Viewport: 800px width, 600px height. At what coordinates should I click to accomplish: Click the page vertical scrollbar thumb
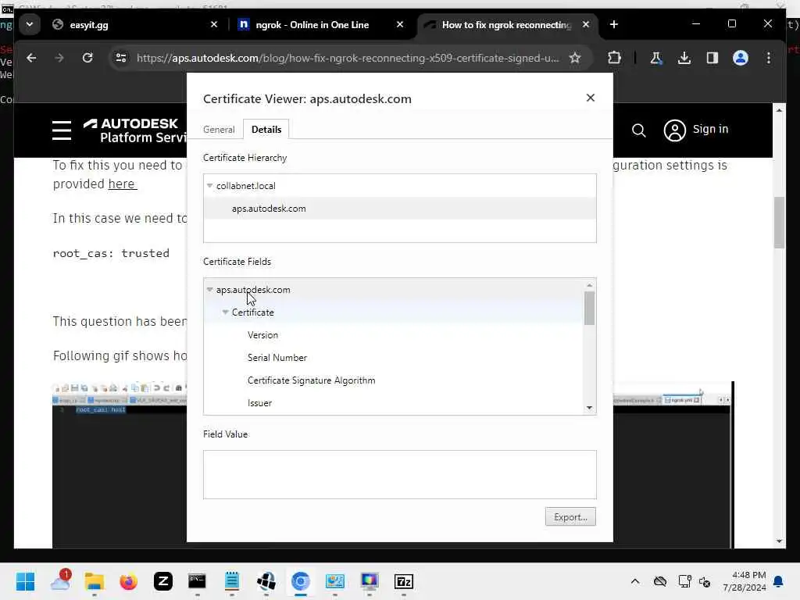pyautogui.click(x=779, y=223)
